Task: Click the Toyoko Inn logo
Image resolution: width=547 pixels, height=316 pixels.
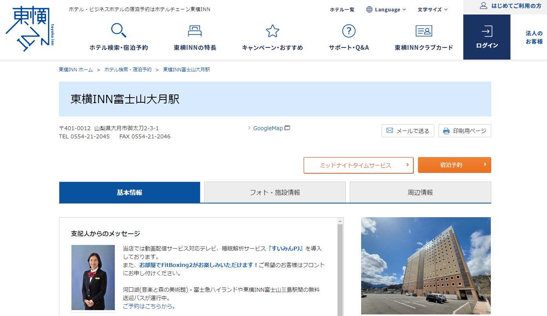Action: click(30, 29)
